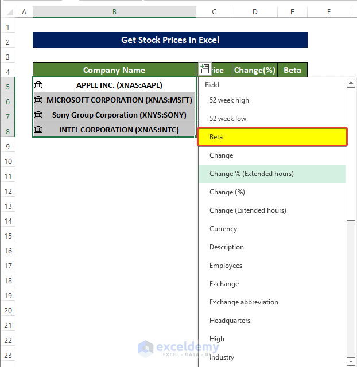357x367 pixels.
Task: Click stock icon beside INTEL CORPORATION
Action: [x=38, y=130]
